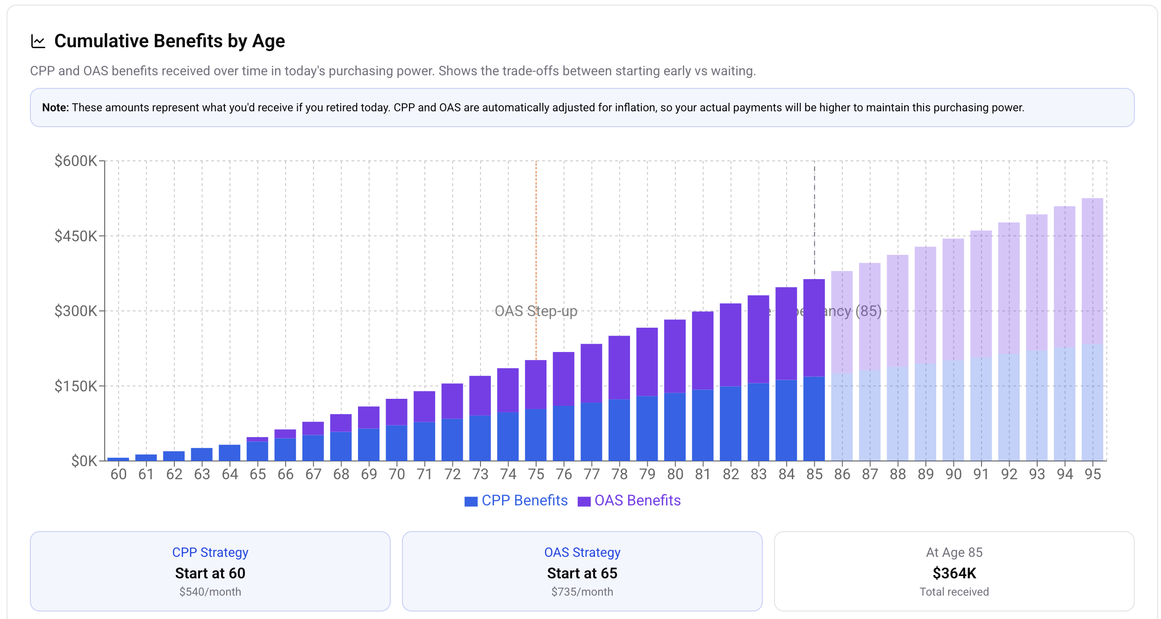Click the blue CPP Benefits legend square
1161x619 pixels.
point(471,501)
